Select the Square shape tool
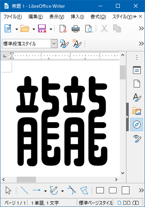The image size is (145, 207). point(126,190)
